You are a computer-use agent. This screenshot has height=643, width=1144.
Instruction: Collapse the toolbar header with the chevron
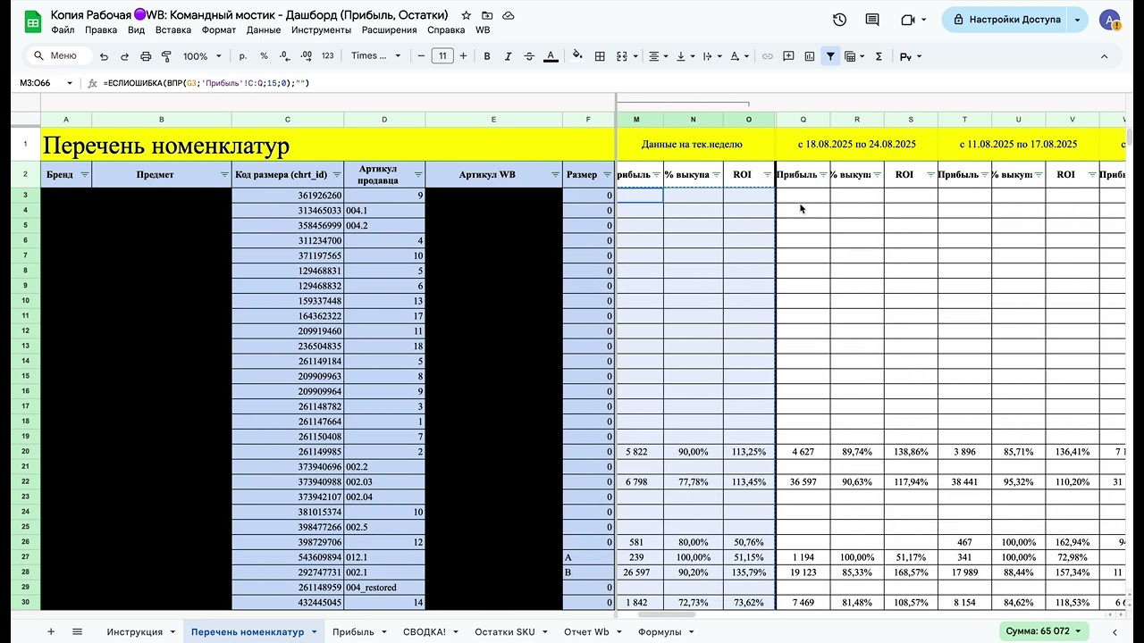point(1104,56)
